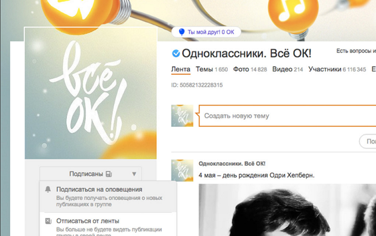This screenshot has height=236, width=376.
Task: Click the text ID: 50582132228315
Action: pyautogui.click(x=197, y=85)
